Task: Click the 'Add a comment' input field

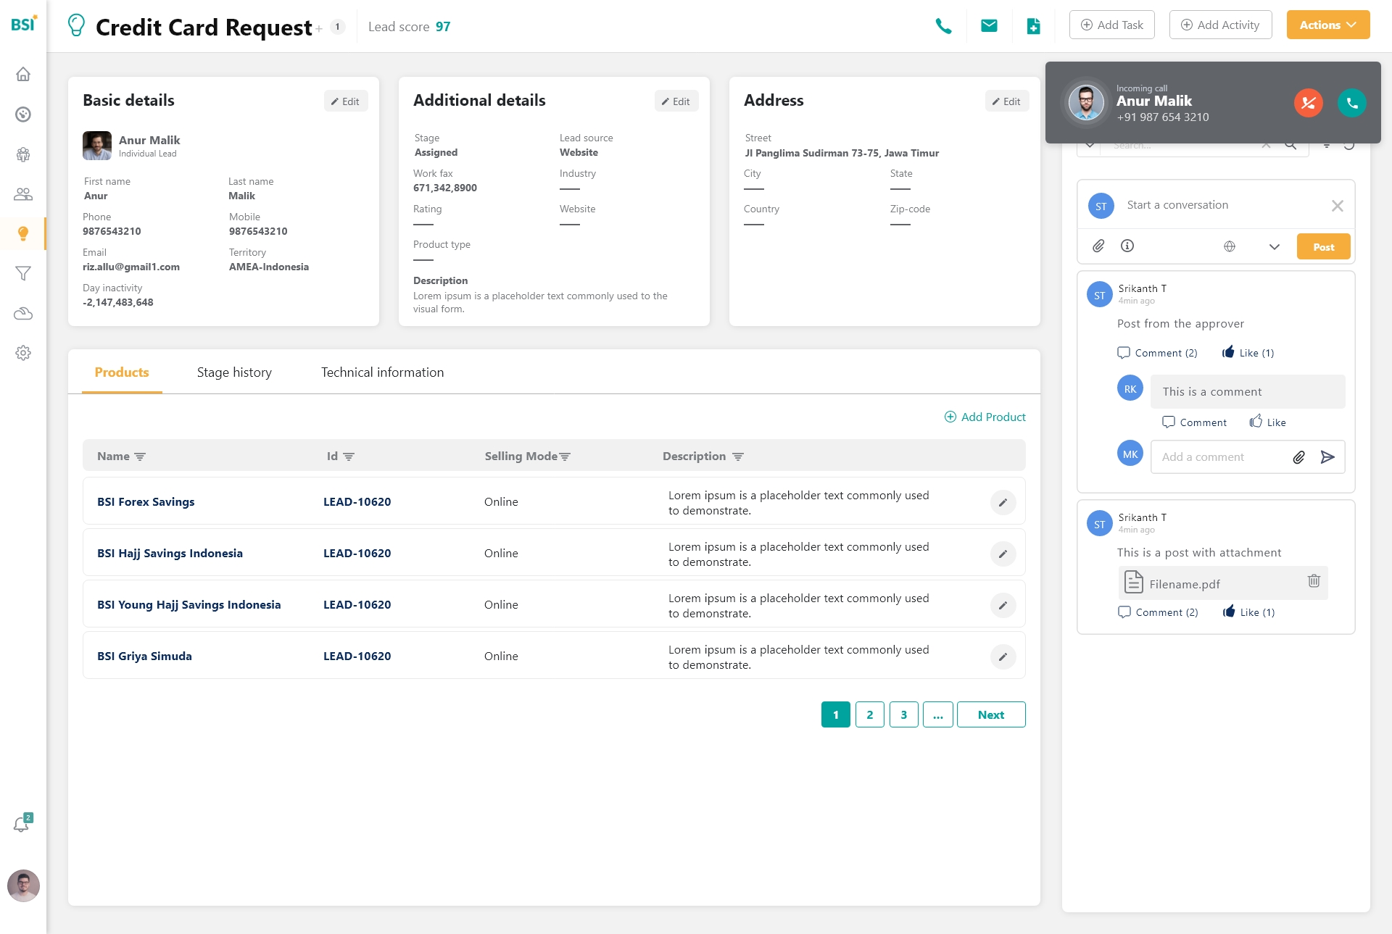Action: (x=1218, y=457)
